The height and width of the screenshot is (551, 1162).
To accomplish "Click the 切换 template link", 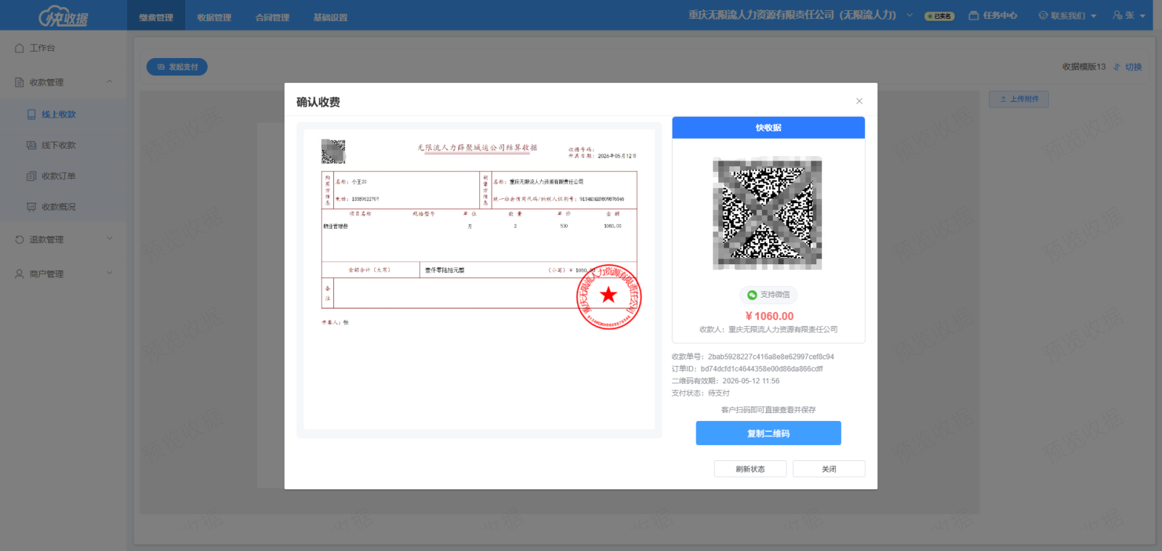I will click(x=1128, y=67).
